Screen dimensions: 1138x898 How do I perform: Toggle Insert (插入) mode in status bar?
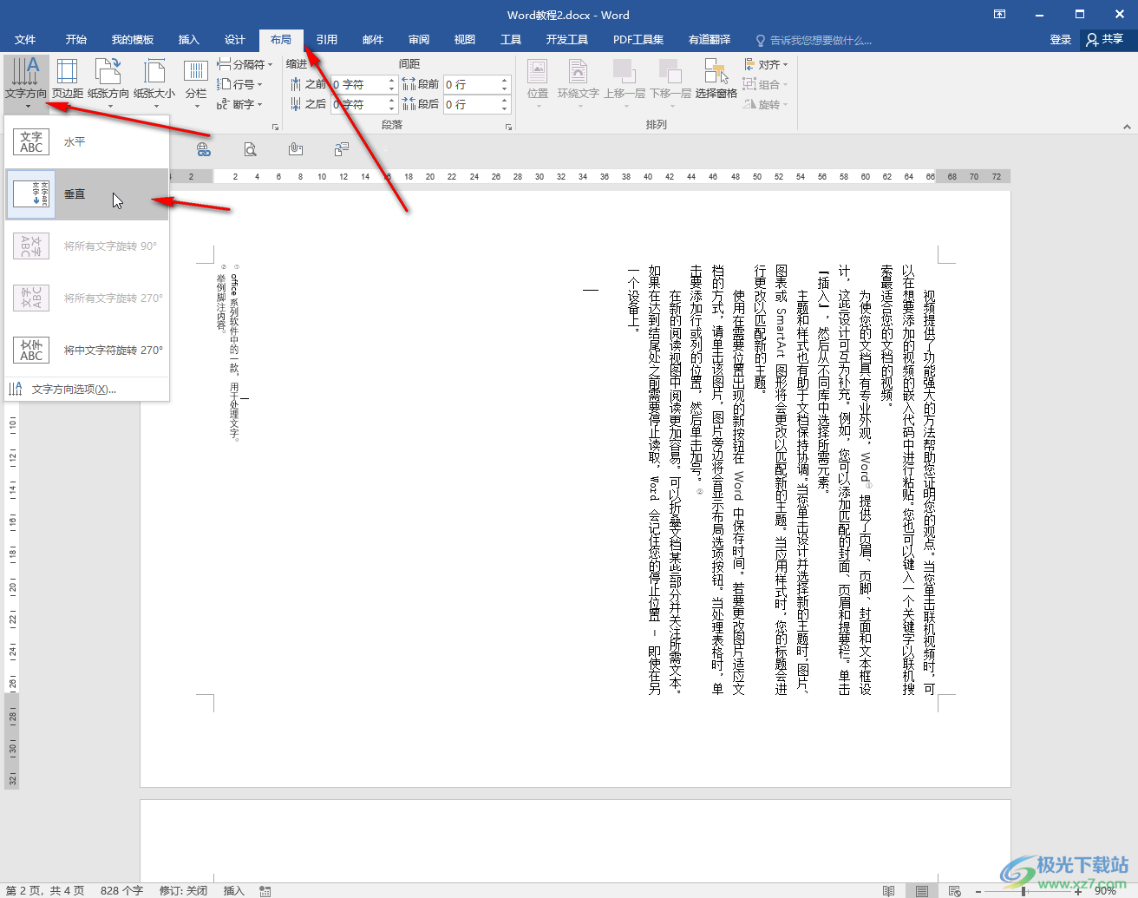coord(234,891)
